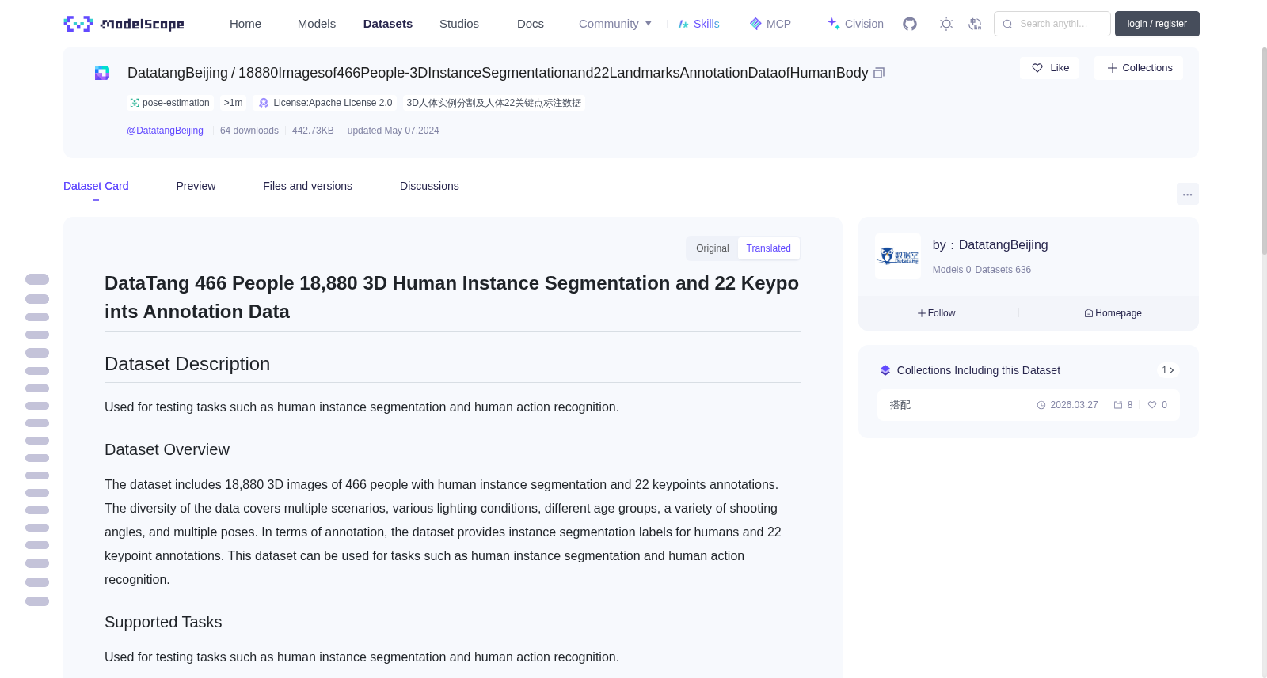Copy dataset name with copy icon
Image resolution: width=1267 pixels, height=678 pixels.
click(x=879, y=73)
